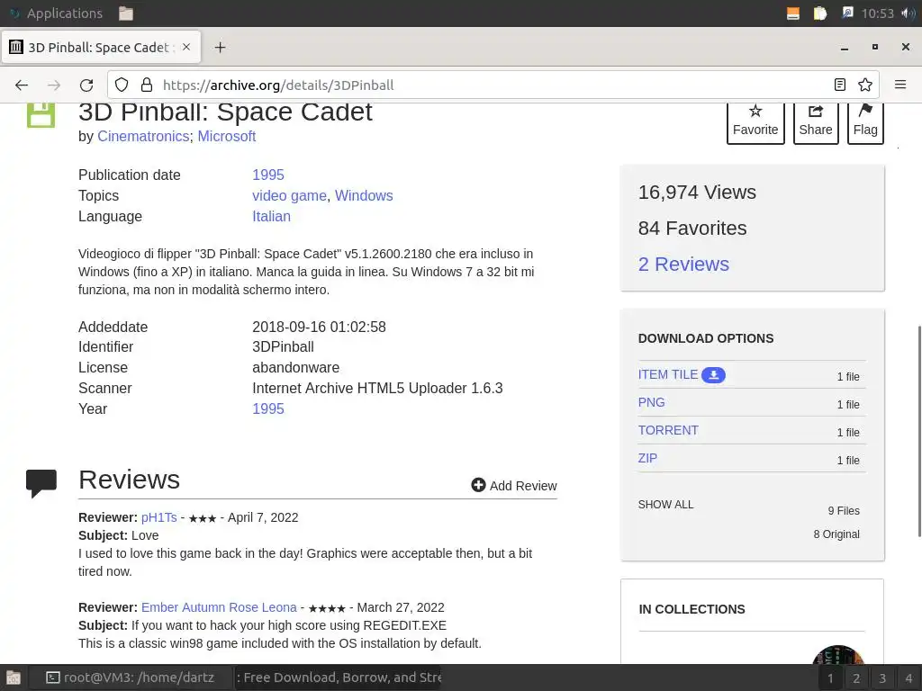Click the Share button
The width and height of the screenshot is (922, 691).
click(816, 121)
